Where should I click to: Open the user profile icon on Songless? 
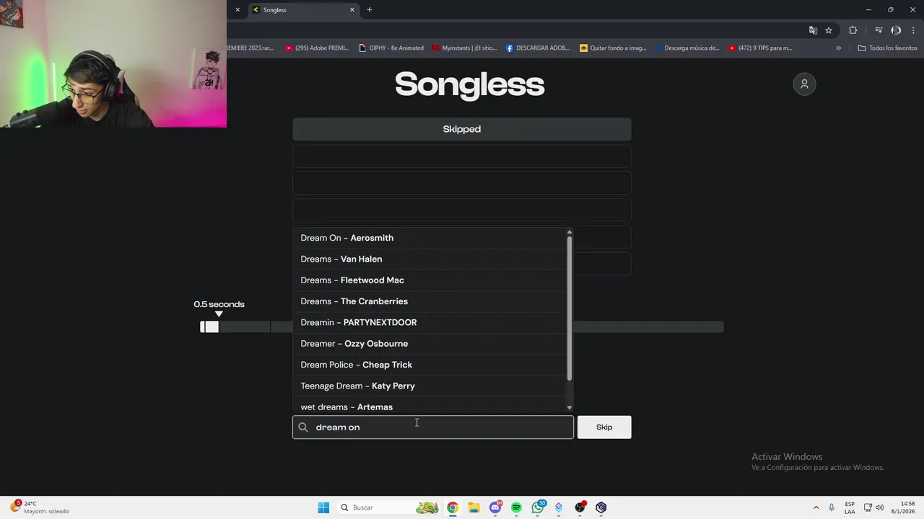click(x=804, y=84)
